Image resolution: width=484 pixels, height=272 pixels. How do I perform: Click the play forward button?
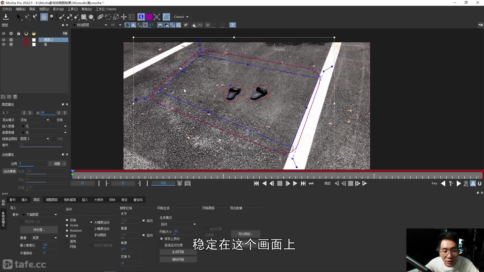click(295, 184)
